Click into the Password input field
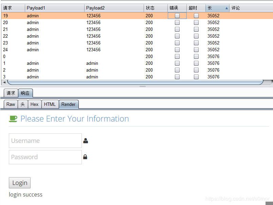Viewport: 273px width, 205px height. 45,157
